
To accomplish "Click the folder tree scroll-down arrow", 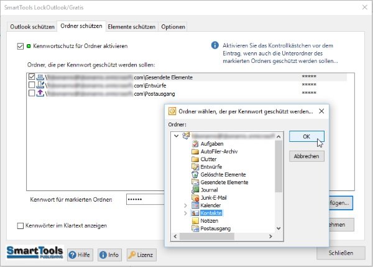I will (279, 228).
